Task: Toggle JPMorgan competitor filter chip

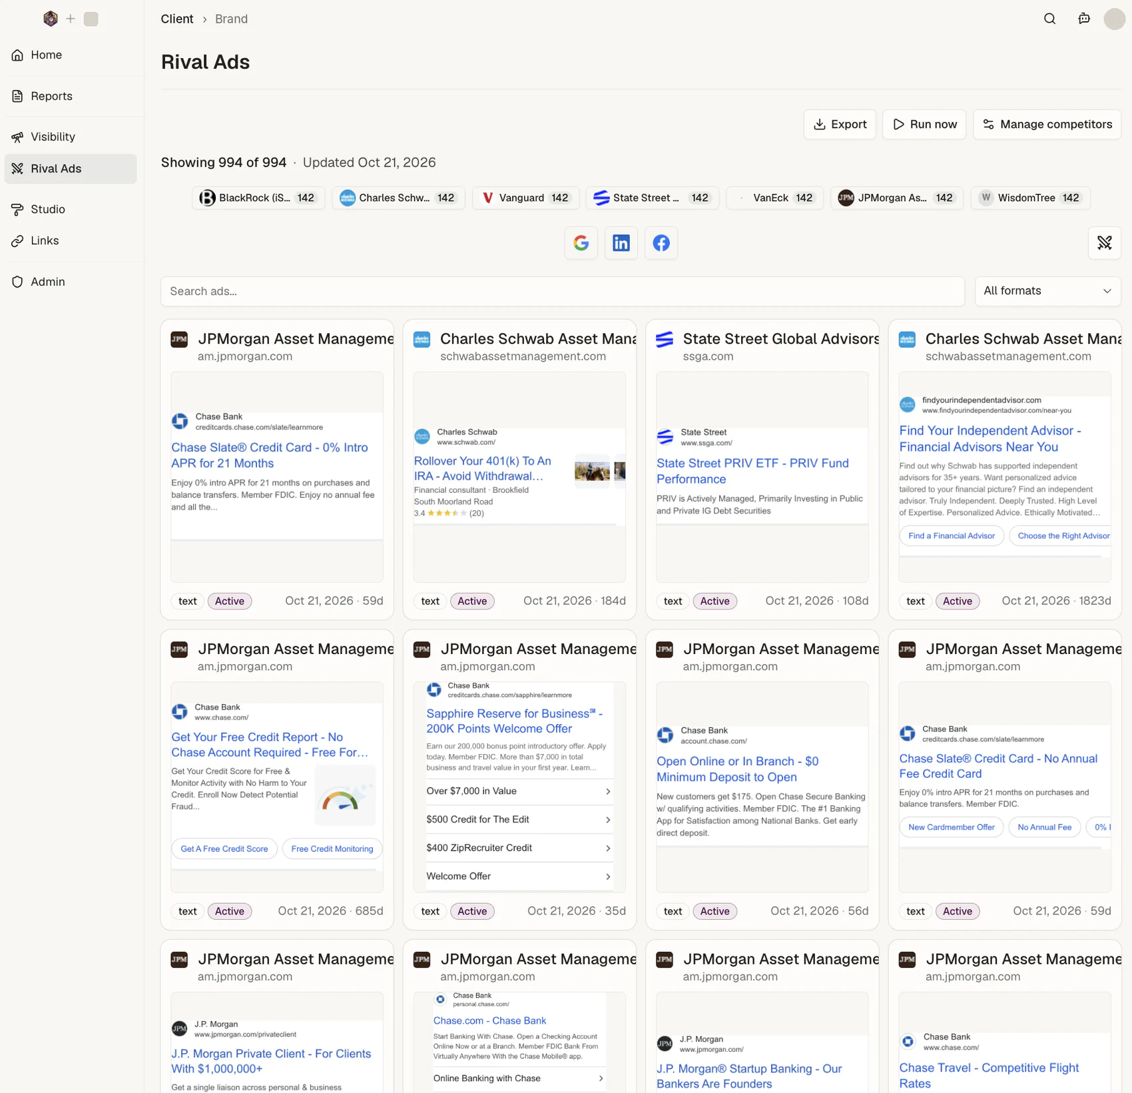Action: [897, 198]
